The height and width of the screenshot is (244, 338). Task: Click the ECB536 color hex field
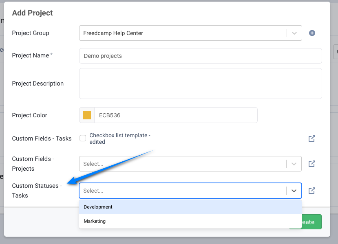click(175, 115)
